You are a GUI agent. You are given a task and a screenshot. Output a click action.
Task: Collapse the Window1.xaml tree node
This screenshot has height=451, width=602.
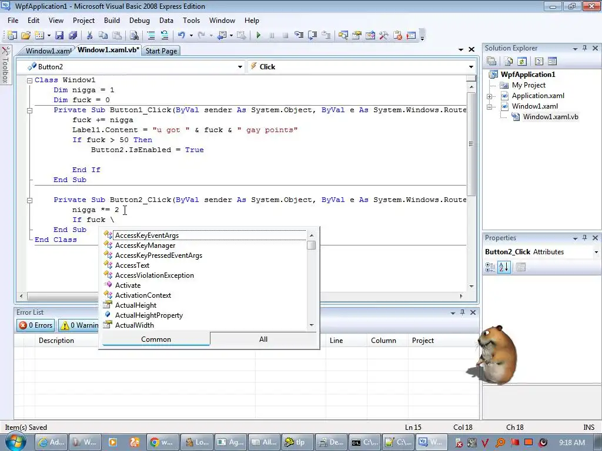coord(490,107)
